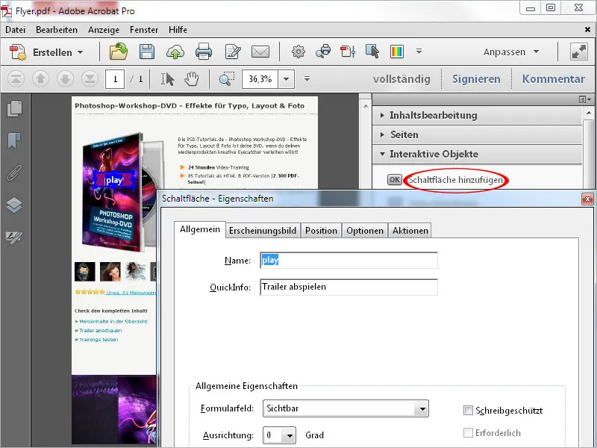Expand the Seiten section

[x=478, y=135]
